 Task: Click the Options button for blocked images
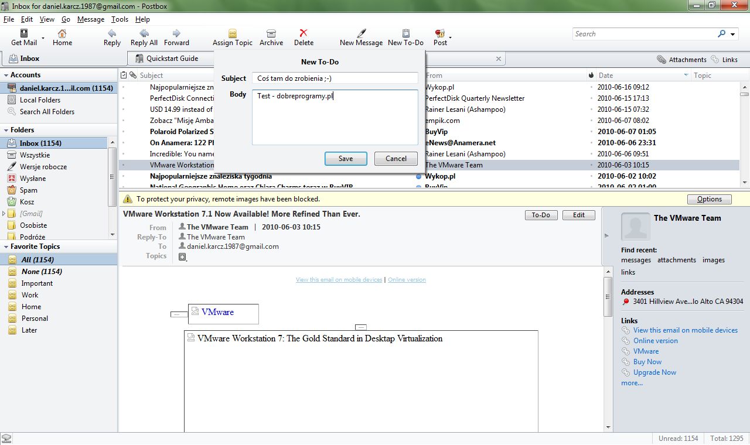click(710, 199)
